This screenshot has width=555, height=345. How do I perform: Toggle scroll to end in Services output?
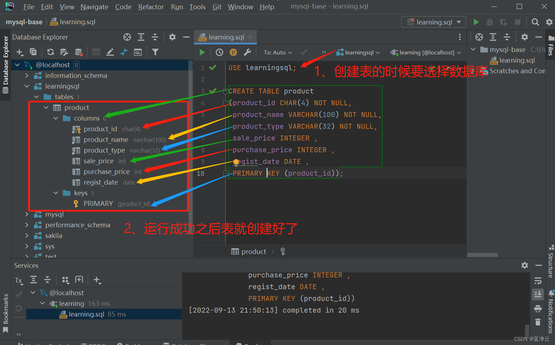pos(538,294)
